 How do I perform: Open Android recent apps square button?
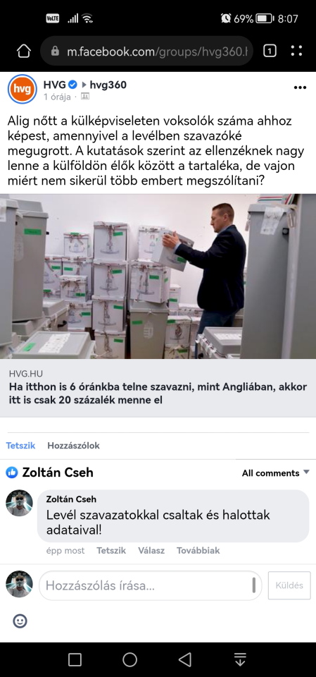[x=75, y=659]
